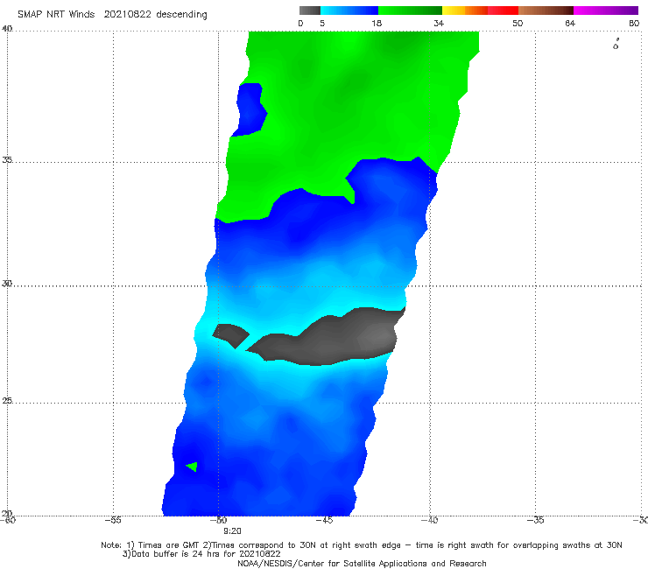Click the latitude axis label '40'
Screen dimensions: 648x569
7,29
